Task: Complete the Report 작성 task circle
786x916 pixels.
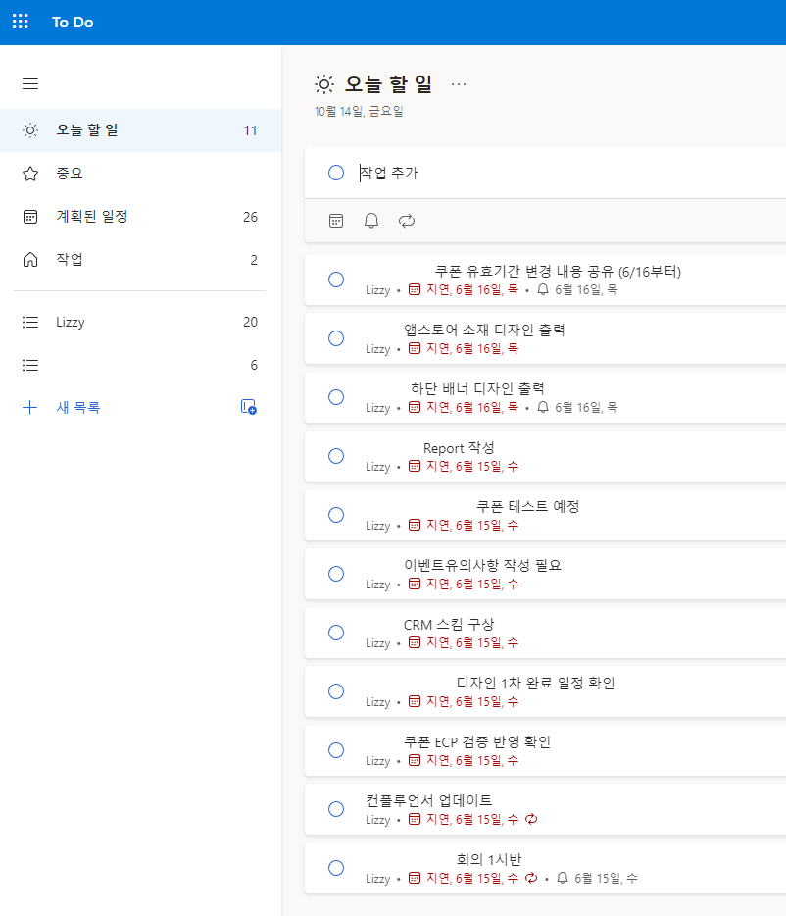Action: (335, 456)
